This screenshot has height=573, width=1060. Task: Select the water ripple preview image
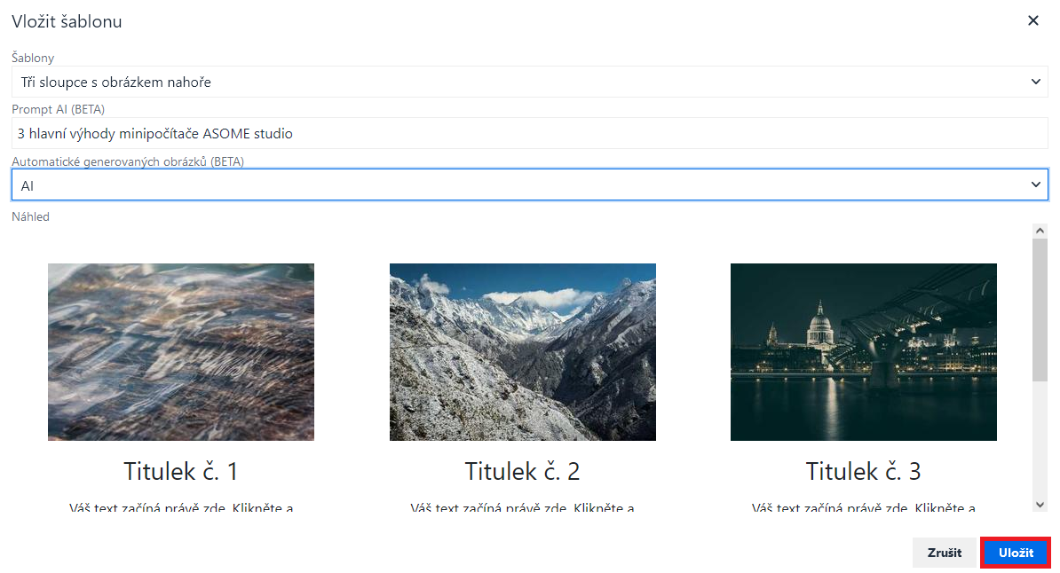point(181,351)
